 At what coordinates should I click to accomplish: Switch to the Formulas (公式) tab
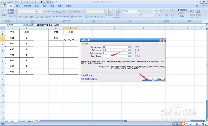37,6
